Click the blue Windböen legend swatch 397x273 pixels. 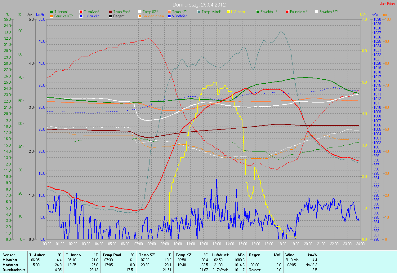pyautogui.click(x=169, y=16)
